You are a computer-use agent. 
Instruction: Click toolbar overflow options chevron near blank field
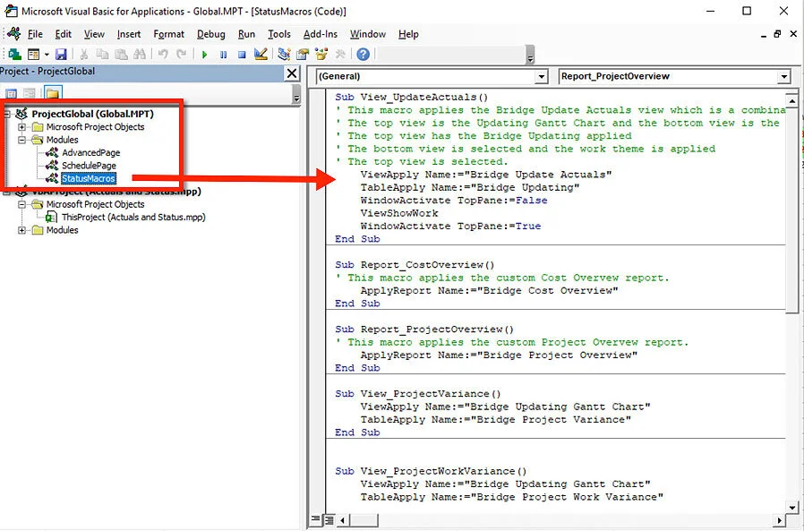coord(530,56)
